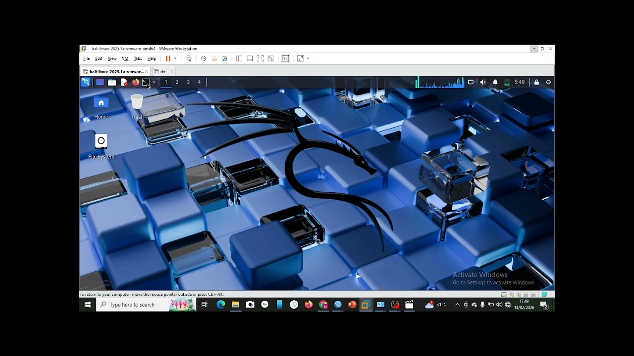Open WhatsApp from the taskbar
Image resolution: width=634 pixels, height=356 pixels.
click(294, 305)
